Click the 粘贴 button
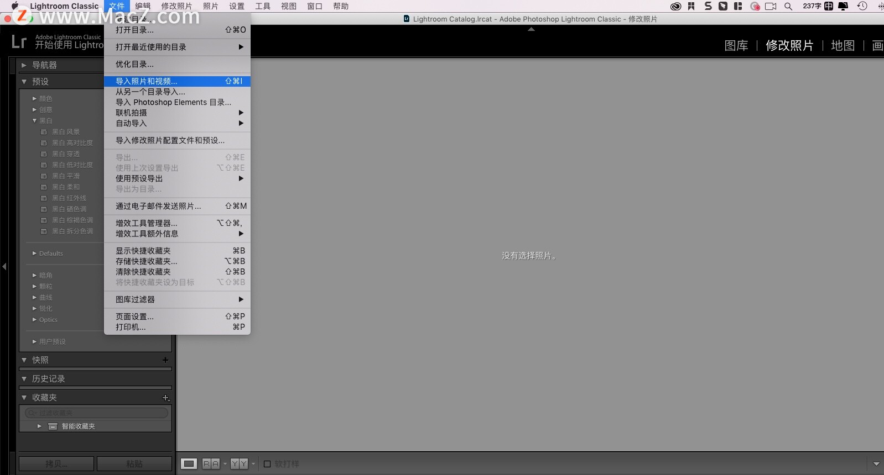884x475 pixels. tap(134, 464)
